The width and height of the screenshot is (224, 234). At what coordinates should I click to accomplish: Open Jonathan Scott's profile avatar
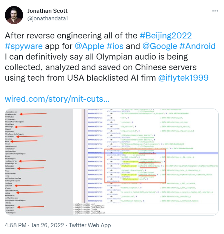(14, 15)
